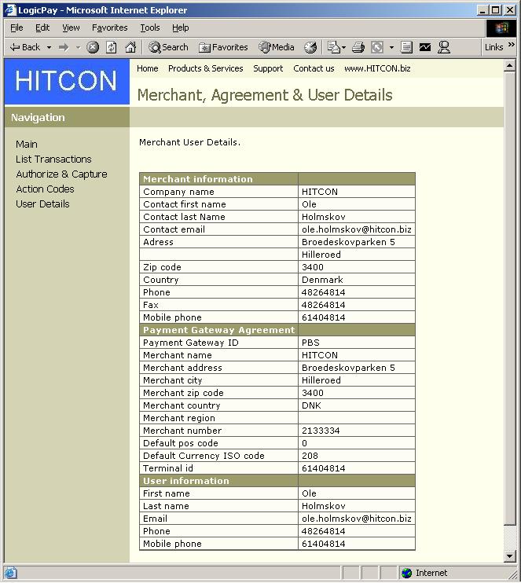Expand the Mail button dropdown arrow
This screenshot has width=521, height=583.
(343, 47)
